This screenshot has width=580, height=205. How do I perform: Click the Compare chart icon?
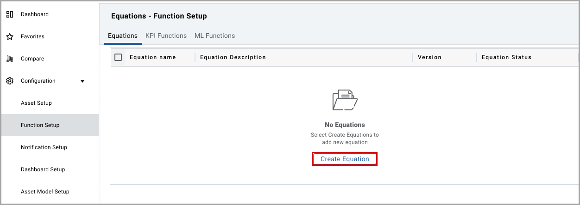click(x=10, y=59)
